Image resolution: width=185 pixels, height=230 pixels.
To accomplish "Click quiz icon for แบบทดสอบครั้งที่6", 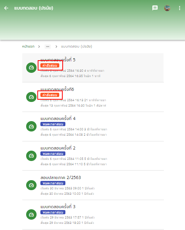I will click(31, 97).
